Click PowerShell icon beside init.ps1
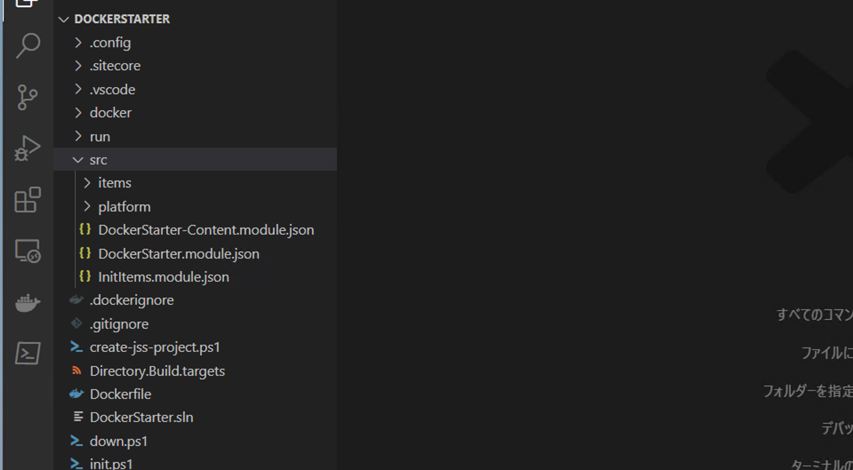This screenshot has width=853, height=470. point(76,463)
